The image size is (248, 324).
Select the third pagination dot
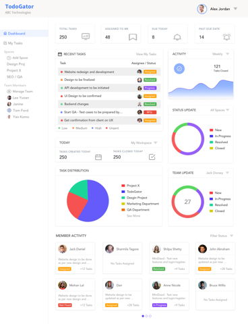pos(150,316)
